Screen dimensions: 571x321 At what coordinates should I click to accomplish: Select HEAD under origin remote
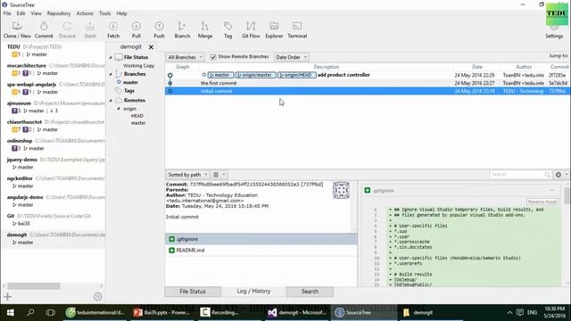click(137, 116)
